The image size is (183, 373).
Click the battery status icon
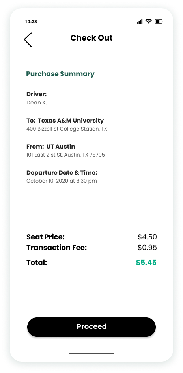(159, 21)
